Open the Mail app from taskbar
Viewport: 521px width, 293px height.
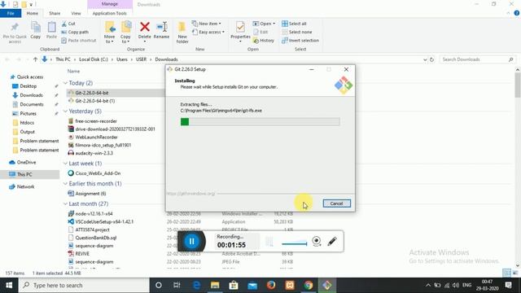(x=252, y=286)
